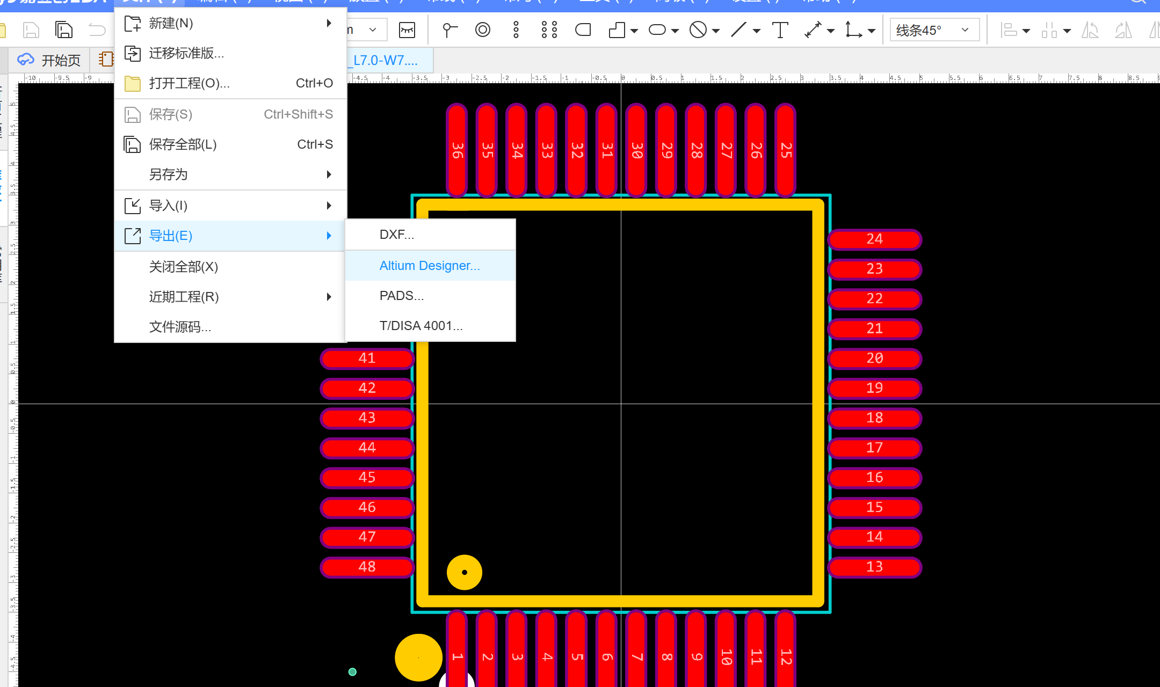
Task: Select pad 24 on the footprint
Action: pyautogui.click(x=875, y=239)
